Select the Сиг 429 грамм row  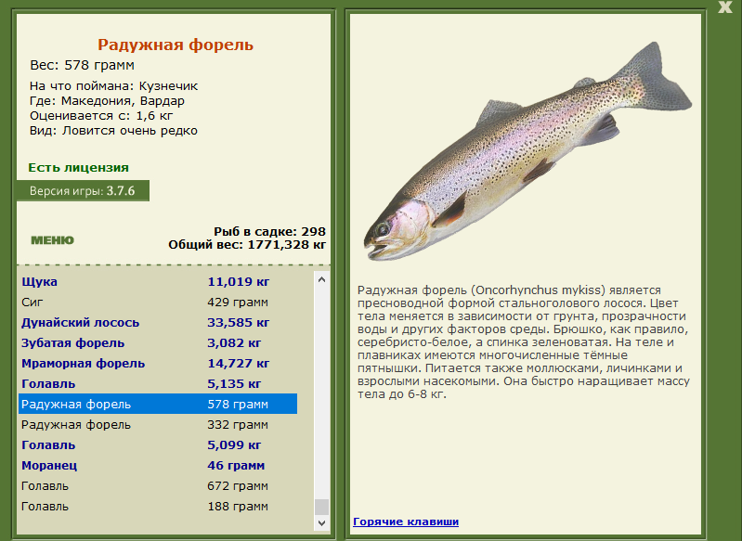tap(158, 303)
